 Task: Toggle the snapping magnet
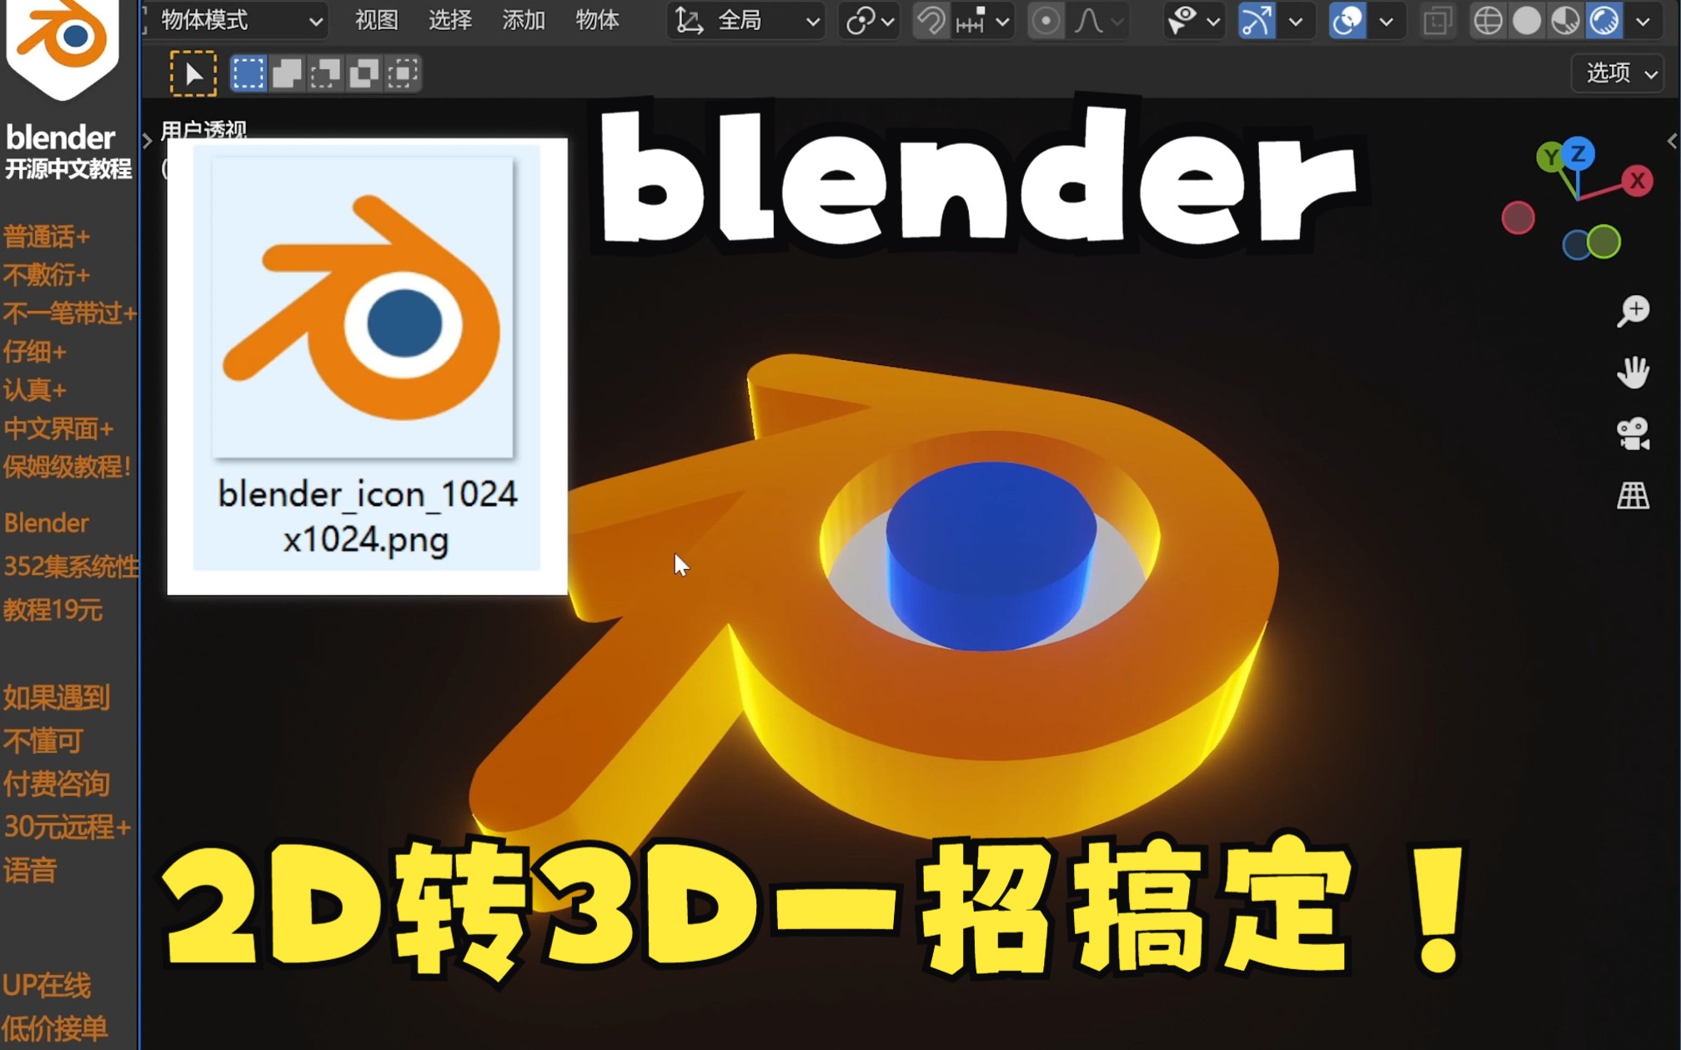coord(931,21)
